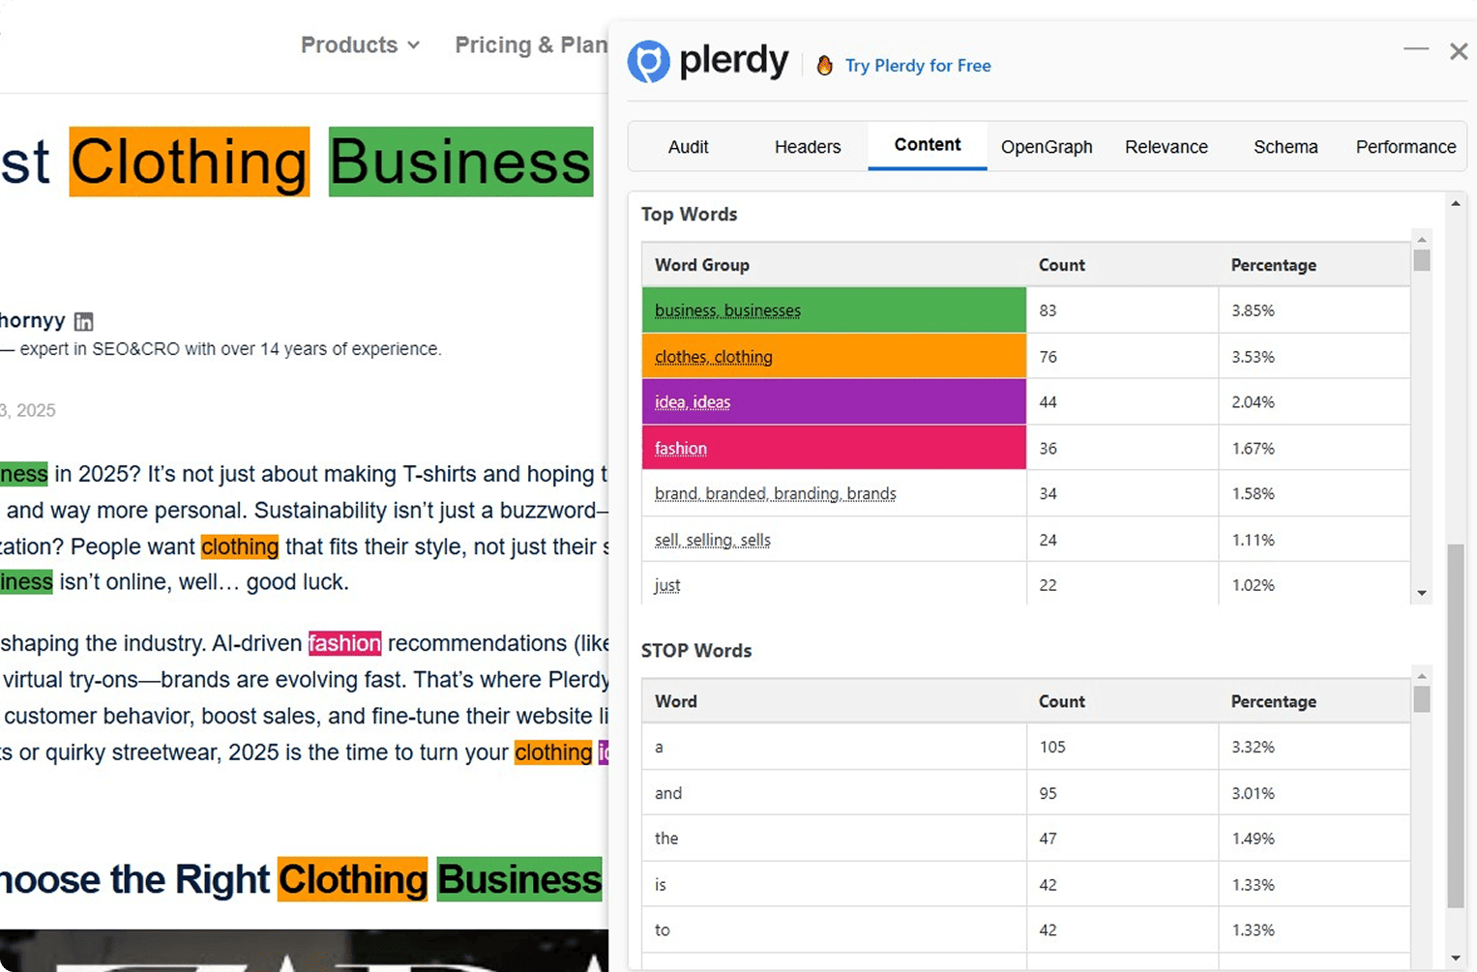This screenshot has width=1477, height=972.
Task: Open the Try Plerdy for Free link
Action: pos(917,65)
